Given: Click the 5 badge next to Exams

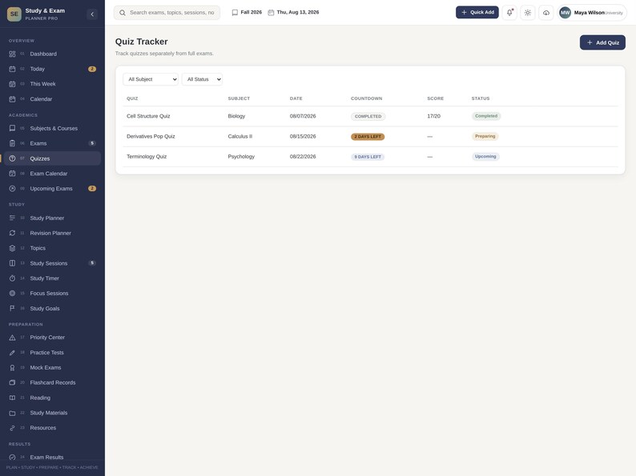Looking at the screenshot, I should point(92,143).
